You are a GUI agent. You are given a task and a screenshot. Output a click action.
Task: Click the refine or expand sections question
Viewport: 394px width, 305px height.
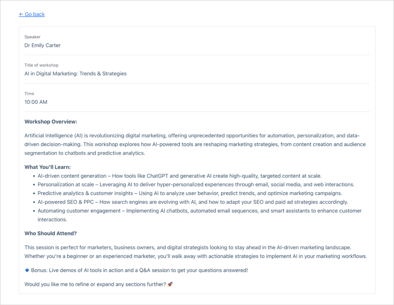click(x=95, y=284)
